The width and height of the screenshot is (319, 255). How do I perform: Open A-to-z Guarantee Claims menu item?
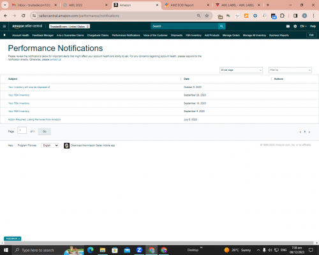point(70,35)
